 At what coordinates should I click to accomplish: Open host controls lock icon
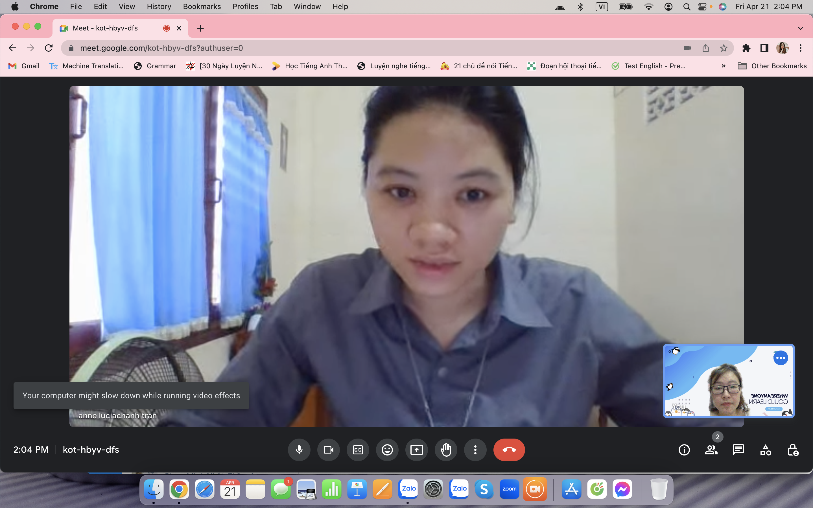793,450
